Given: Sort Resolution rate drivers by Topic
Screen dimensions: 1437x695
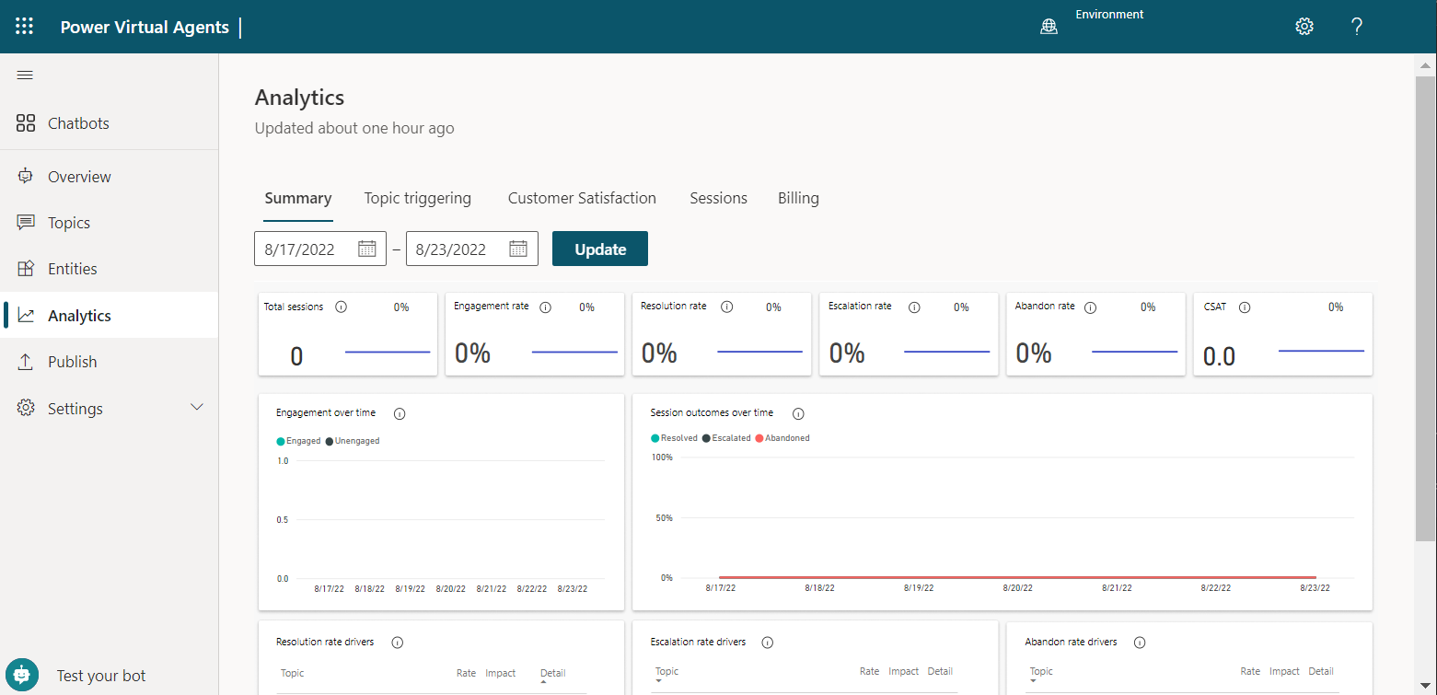Looking at the screenshot, I should (x=293, y=673).
